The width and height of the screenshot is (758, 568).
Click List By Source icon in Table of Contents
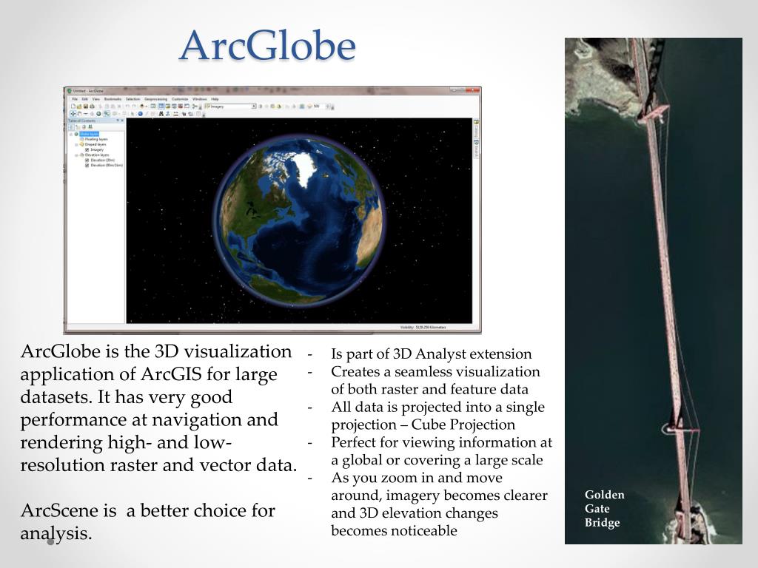point(77,126)
